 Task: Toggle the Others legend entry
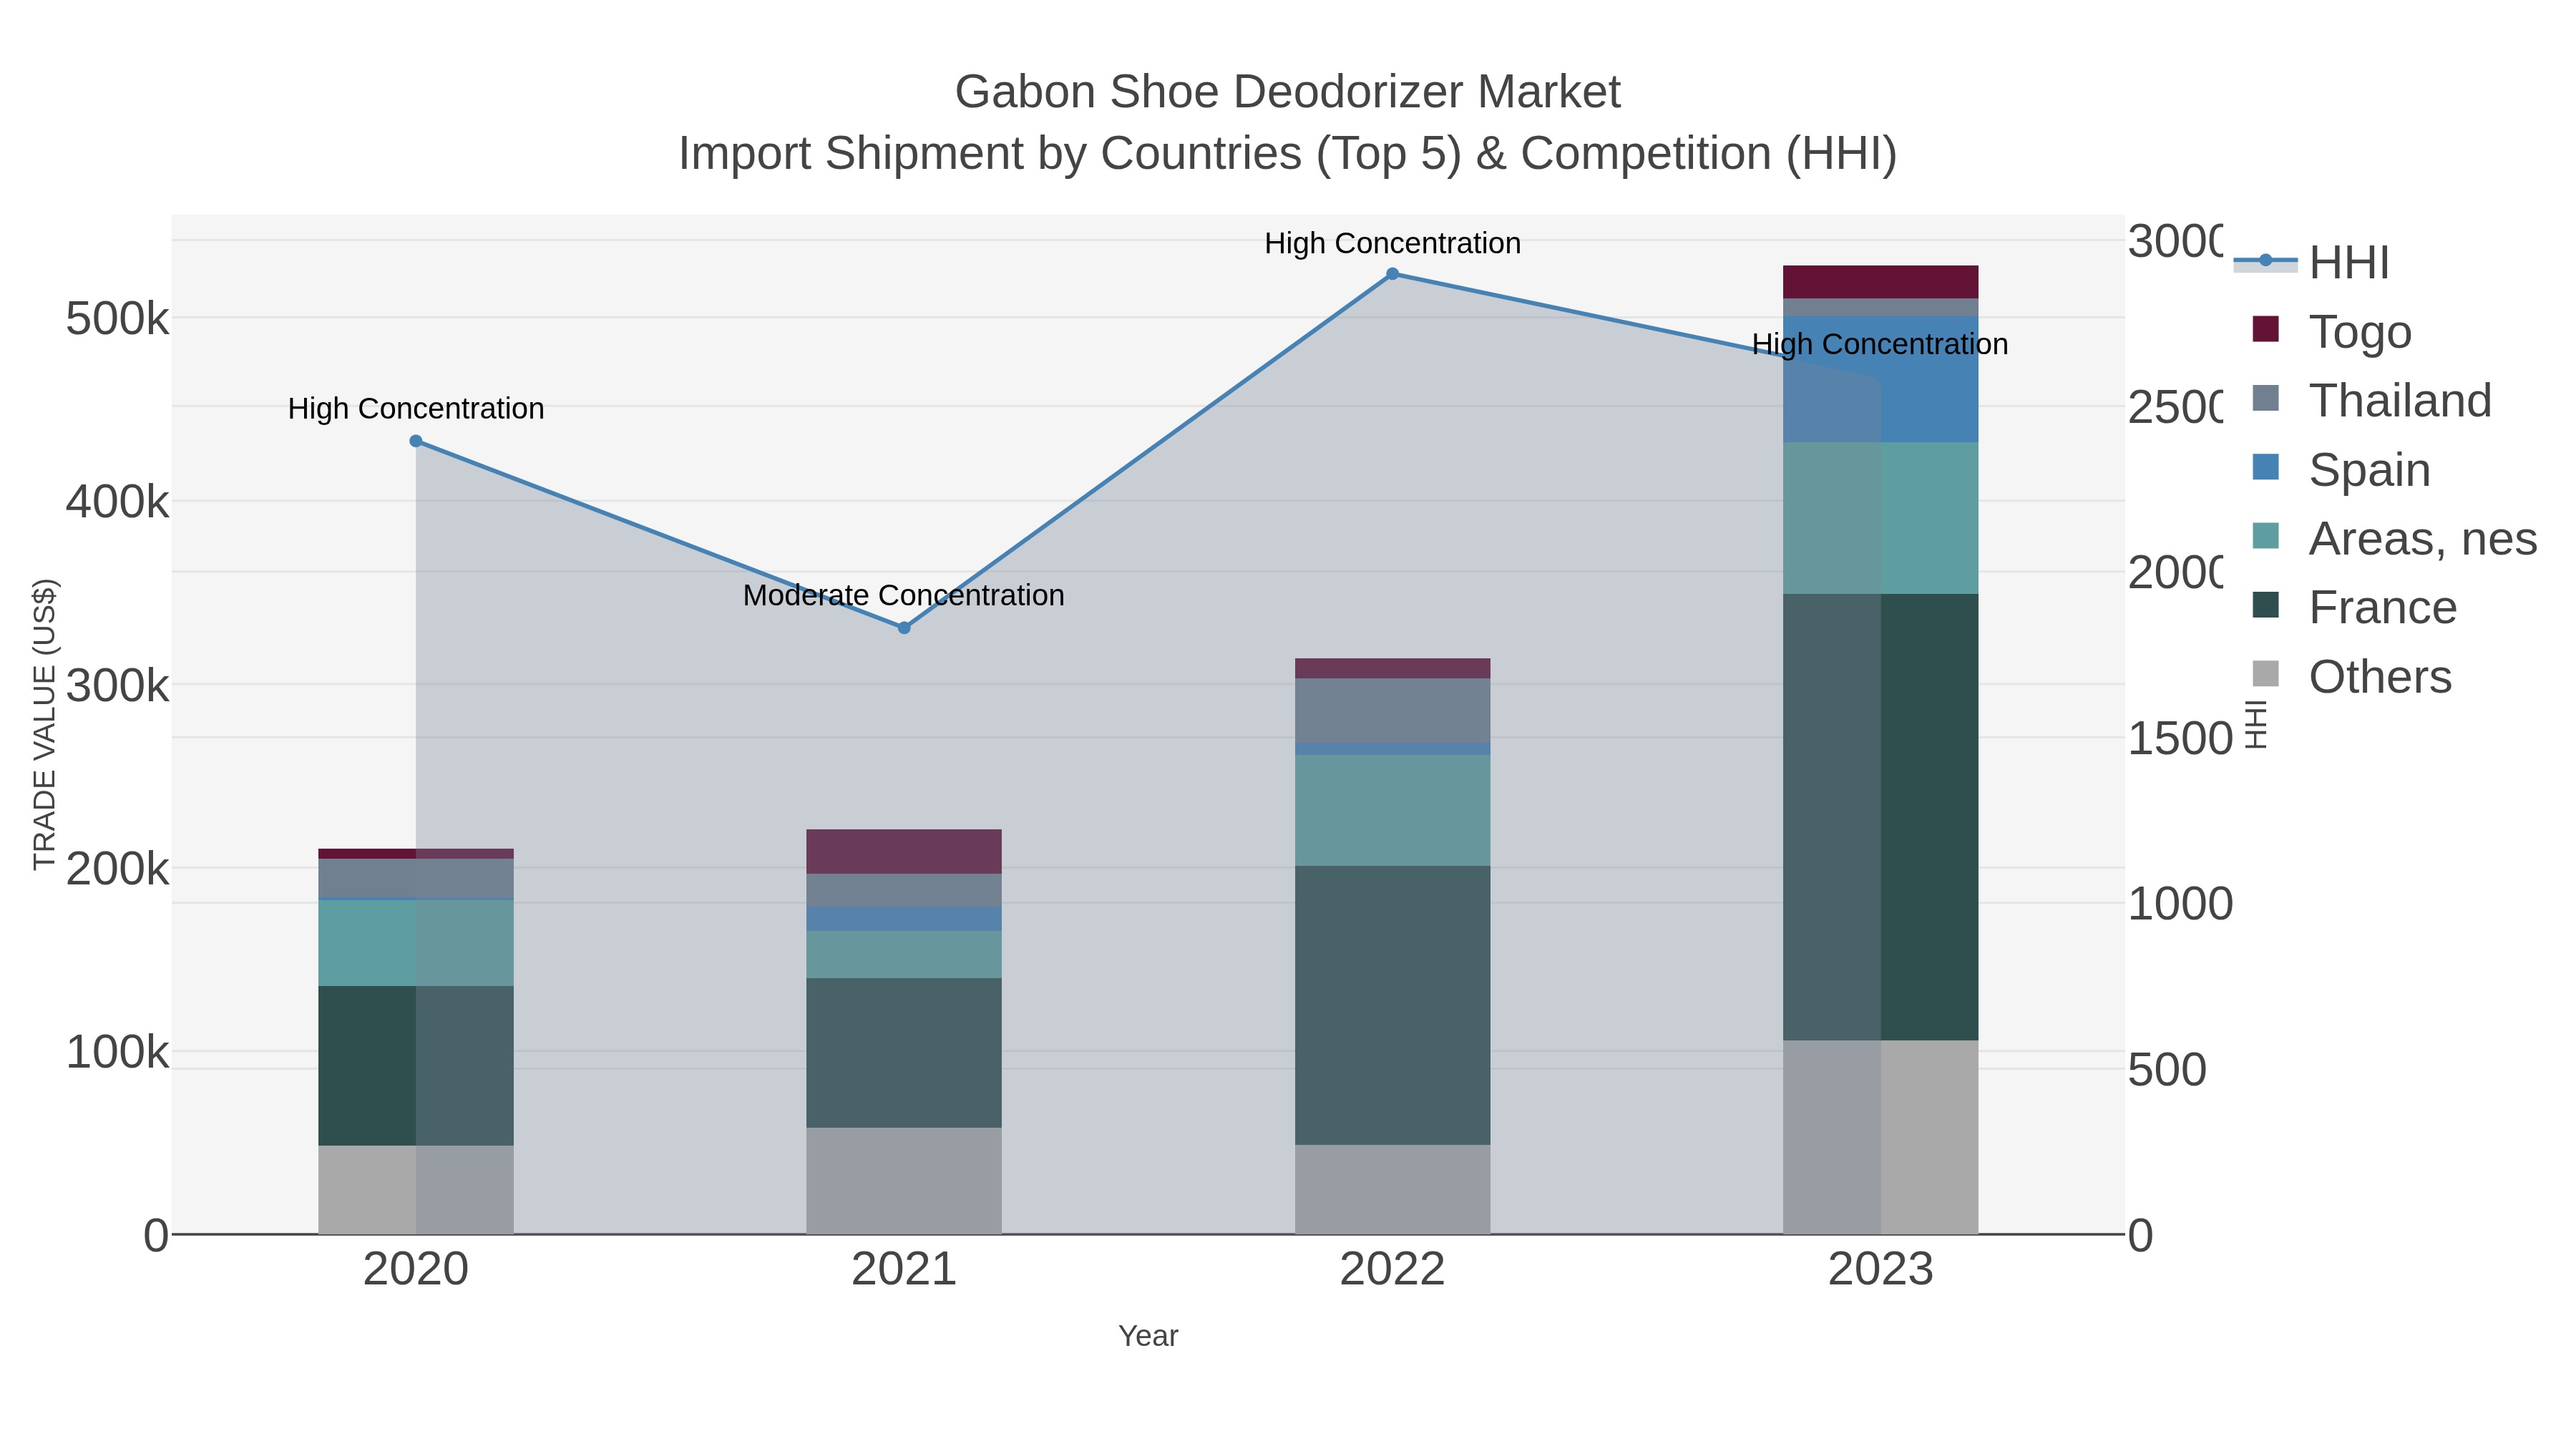[x=2352, y=676]
